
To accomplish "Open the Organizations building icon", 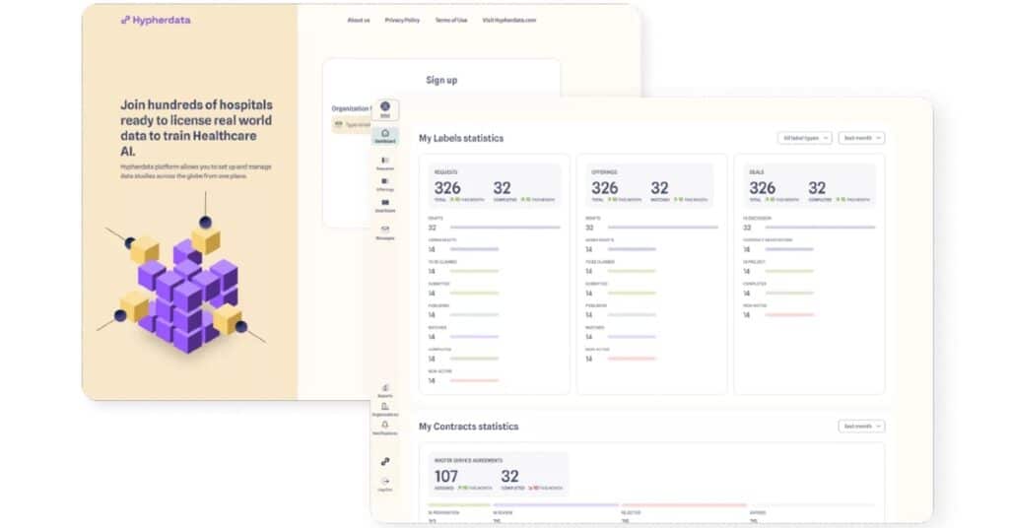I will [385, 409].
